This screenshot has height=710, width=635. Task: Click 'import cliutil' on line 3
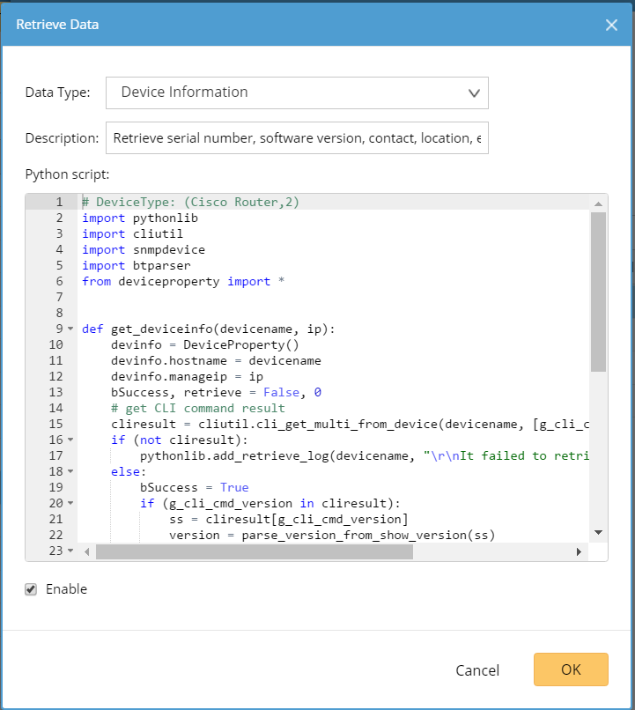(133, 233)
